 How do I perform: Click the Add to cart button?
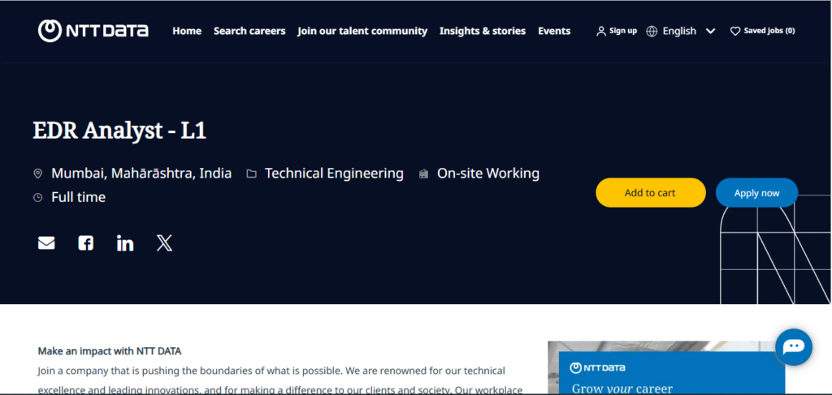click(x=651, y=193)
